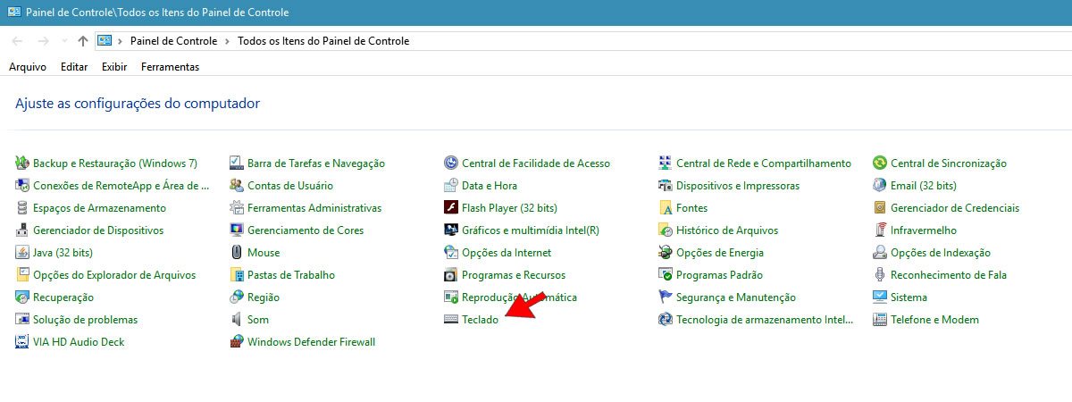Open Gráficos e multimídia Intel(R) link

pyautogui.click(x=531, y=230)
